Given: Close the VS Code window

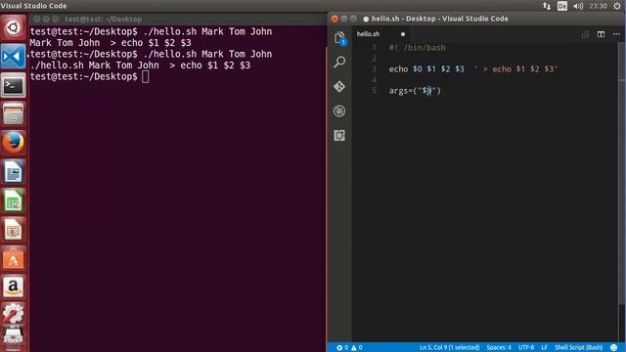Looking at the screenshot, I should click(x=335, y=19).
